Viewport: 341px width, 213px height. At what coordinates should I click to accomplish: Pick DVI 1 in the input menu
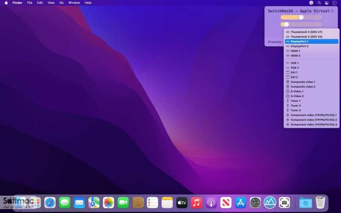(311, 72)
